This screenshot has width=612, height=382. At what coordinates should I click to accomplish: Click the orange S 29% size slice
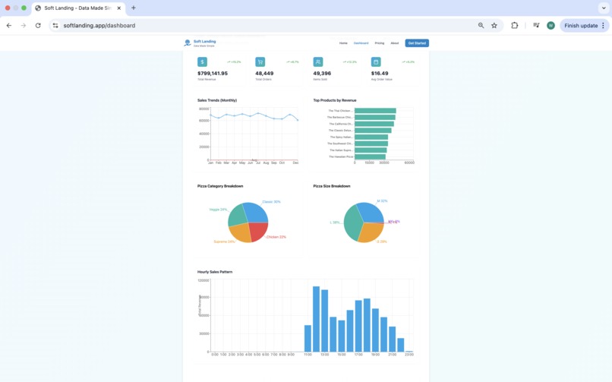tap(371, 232)
